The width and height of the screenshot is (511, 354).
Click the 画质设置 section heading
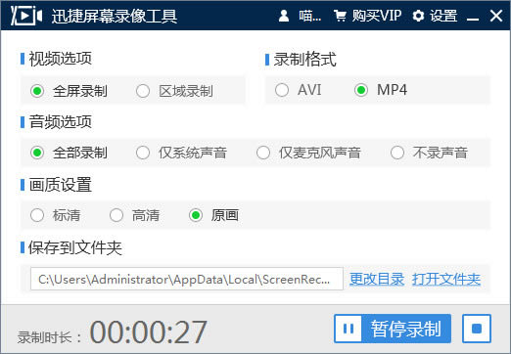coord(61,185)
